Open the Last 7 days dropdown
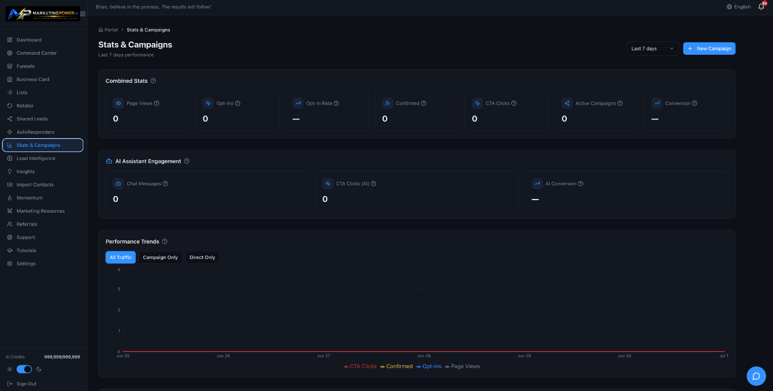773x391 pixels. click(652, 49)
